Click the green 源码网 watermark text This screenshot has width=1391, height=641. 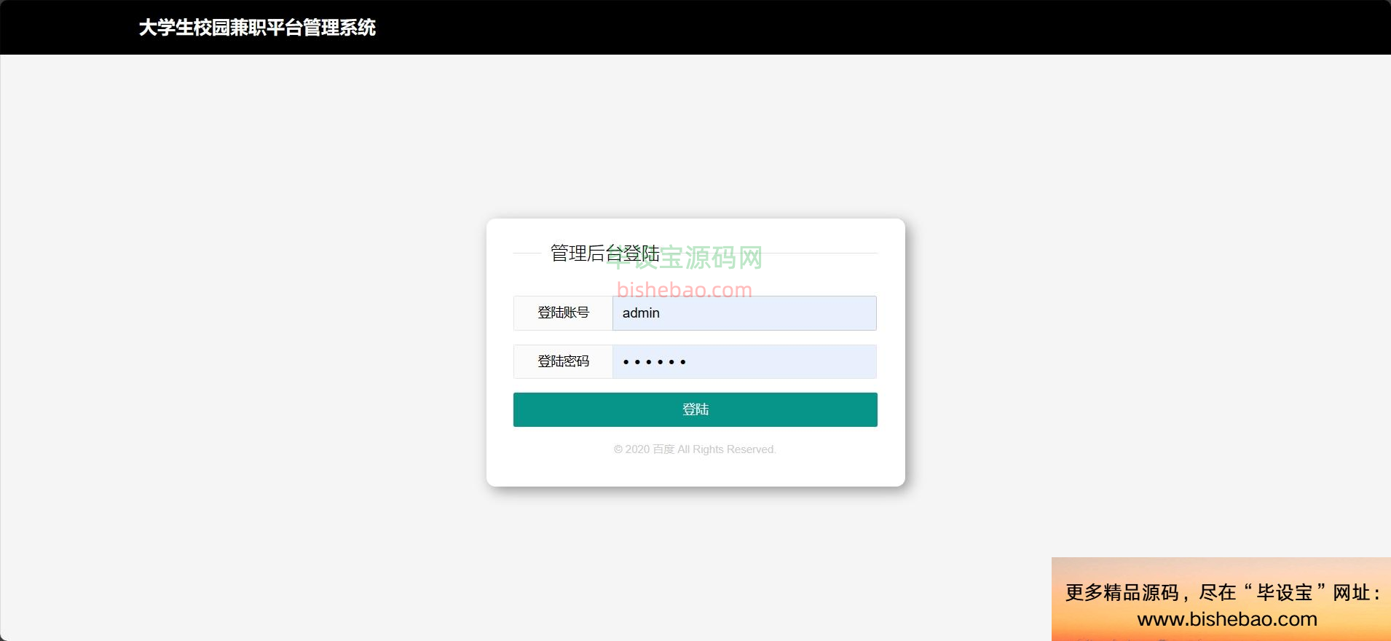(723, 257)
